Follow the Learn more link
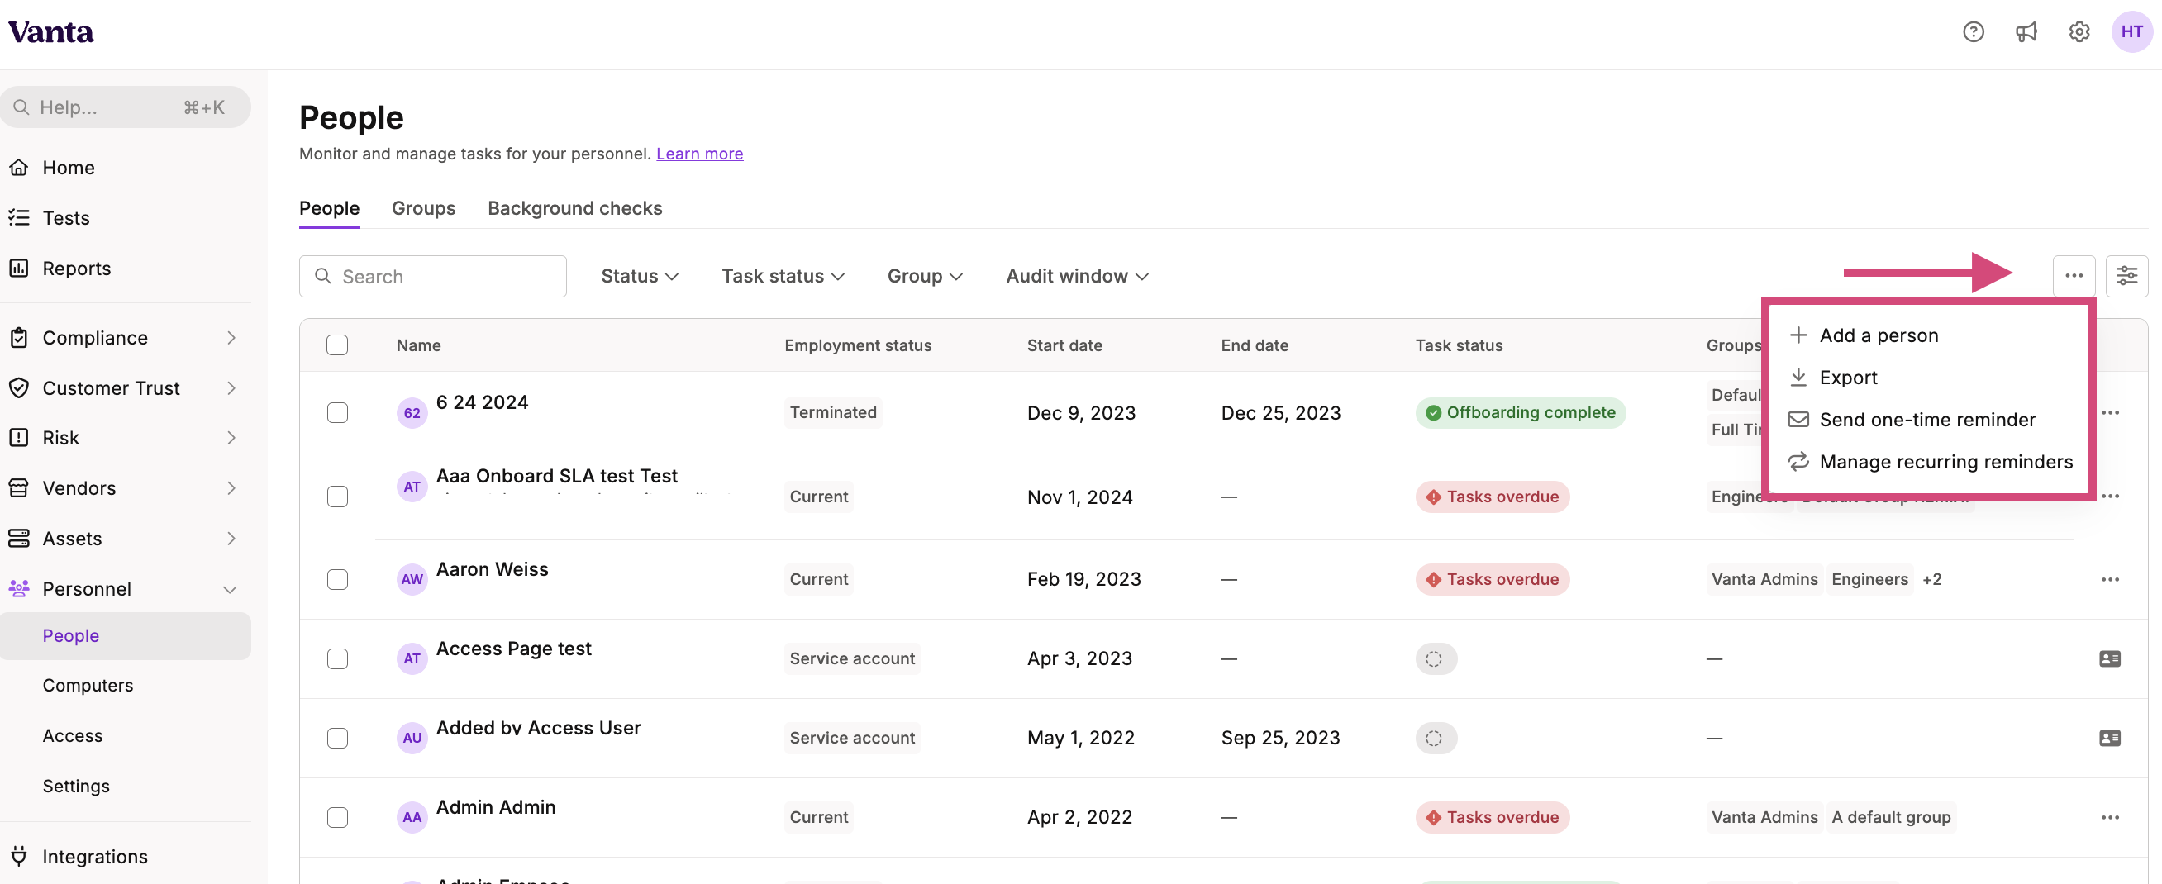 pos(699,154)
